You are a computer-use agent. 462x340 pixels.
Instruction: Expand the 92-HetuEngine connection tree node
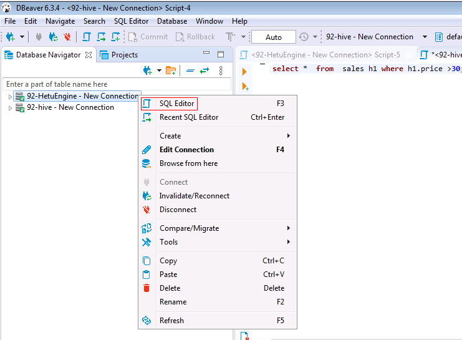10,97
